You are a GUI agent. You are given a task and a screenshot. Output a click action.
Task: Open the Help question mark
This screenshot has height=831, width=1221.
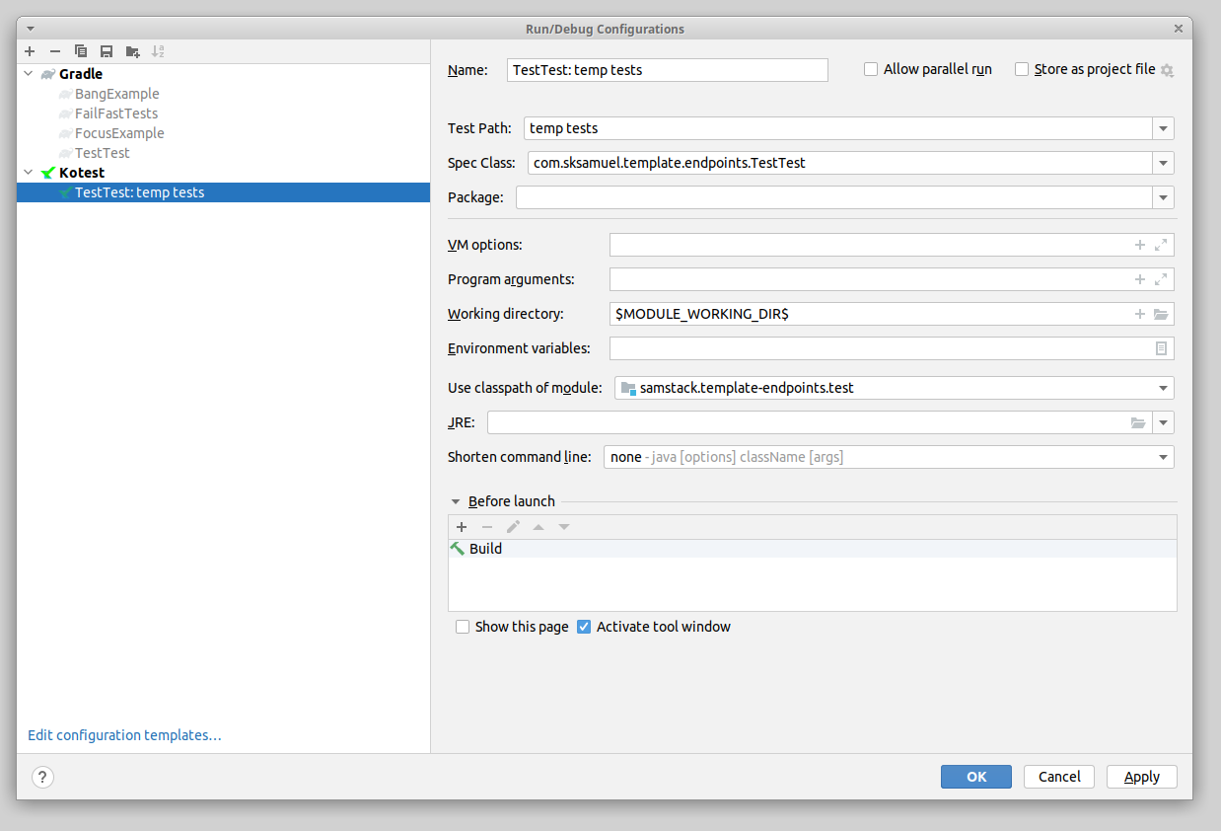coord(41,777)
